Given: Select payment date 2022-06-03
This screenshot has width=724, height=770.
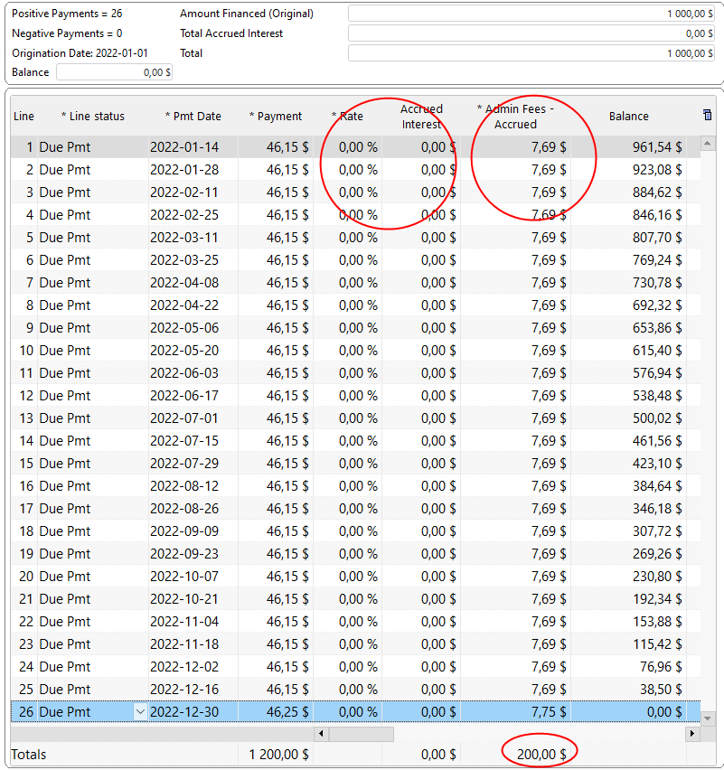Looking at the screenshot, I should pos(184,373).
